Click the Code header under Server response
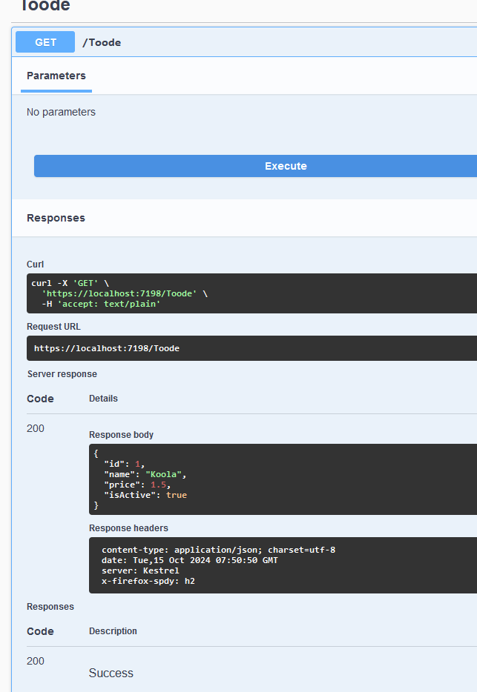The width and height of the screenshot is (477, 692). point(40,399)
